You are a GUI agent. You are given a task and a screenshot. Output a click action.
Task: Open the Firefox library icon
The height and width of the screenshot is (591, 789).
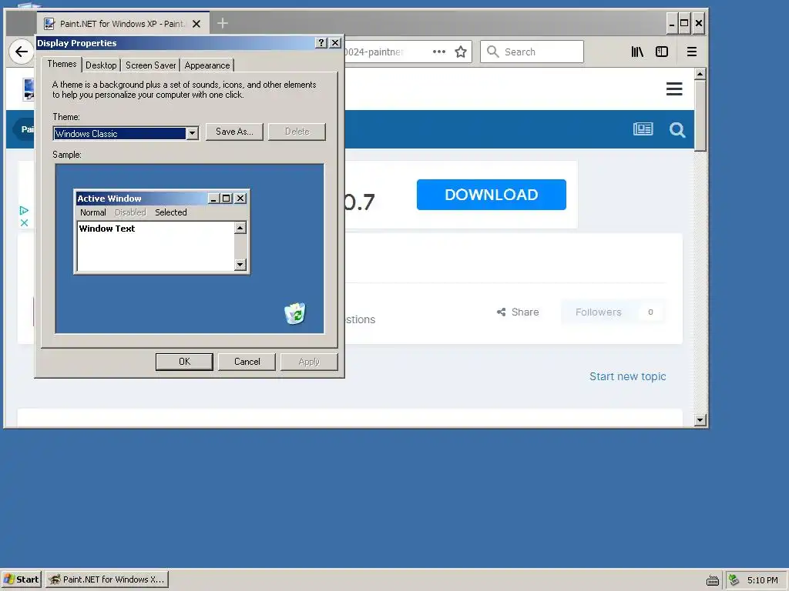pyautogui.click(x=637, y=52)
